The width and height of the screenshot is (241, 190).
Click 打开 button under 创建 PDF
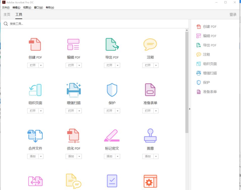coord(33,65)
